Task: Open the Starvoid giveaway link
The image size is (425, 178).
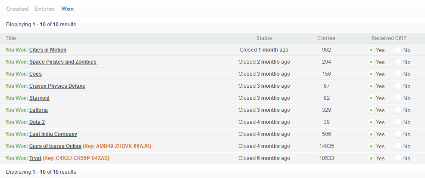Action: click(39, 98)
